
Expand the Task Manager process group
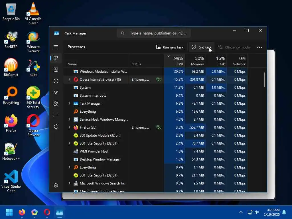click(x=69, y=103)
